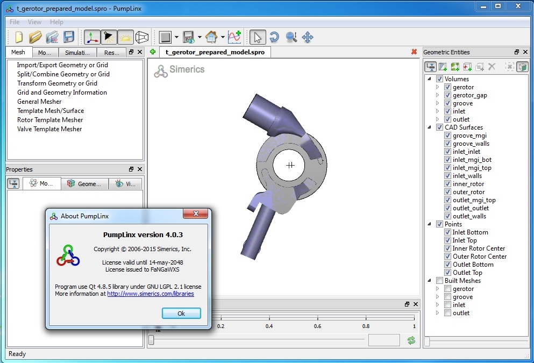
Task: Expand the groove volume tree item
Action: tap(438, 103)
